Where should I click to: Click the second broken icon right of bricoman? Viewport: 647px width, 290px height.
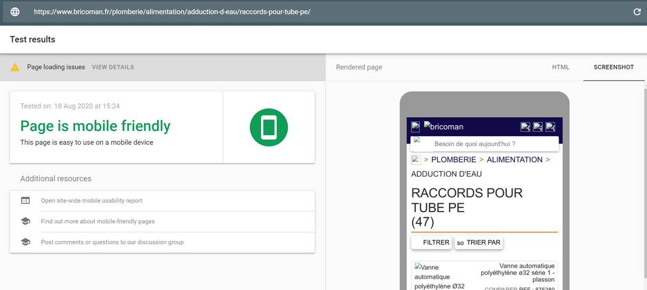(x=538, y=127)
